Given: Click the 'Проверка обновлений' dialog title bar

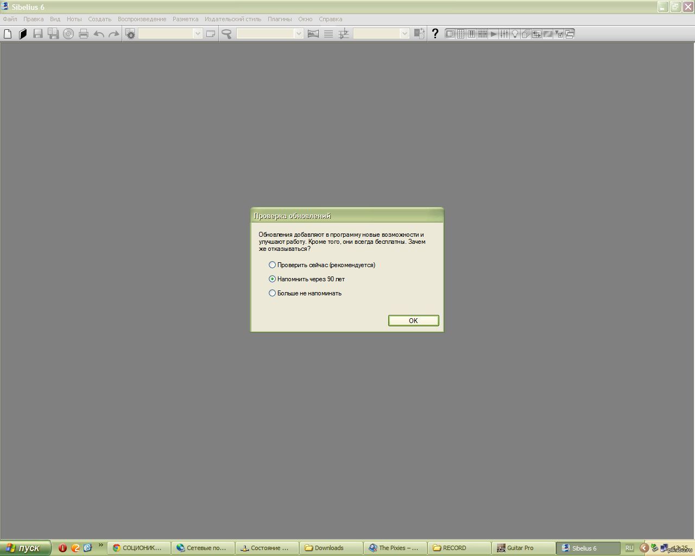Looking at the screenshot, I should coord(347,216).
